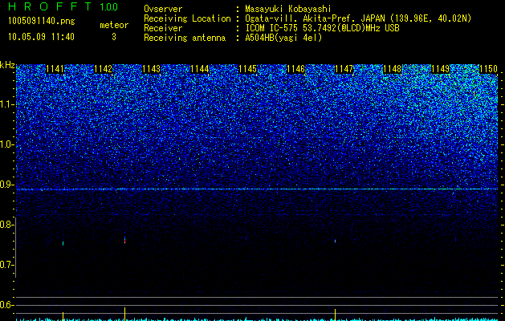Click the yellow detection tick under 1147
The height and width of the screenshot is (321, 505).
[x=336, y=315]
